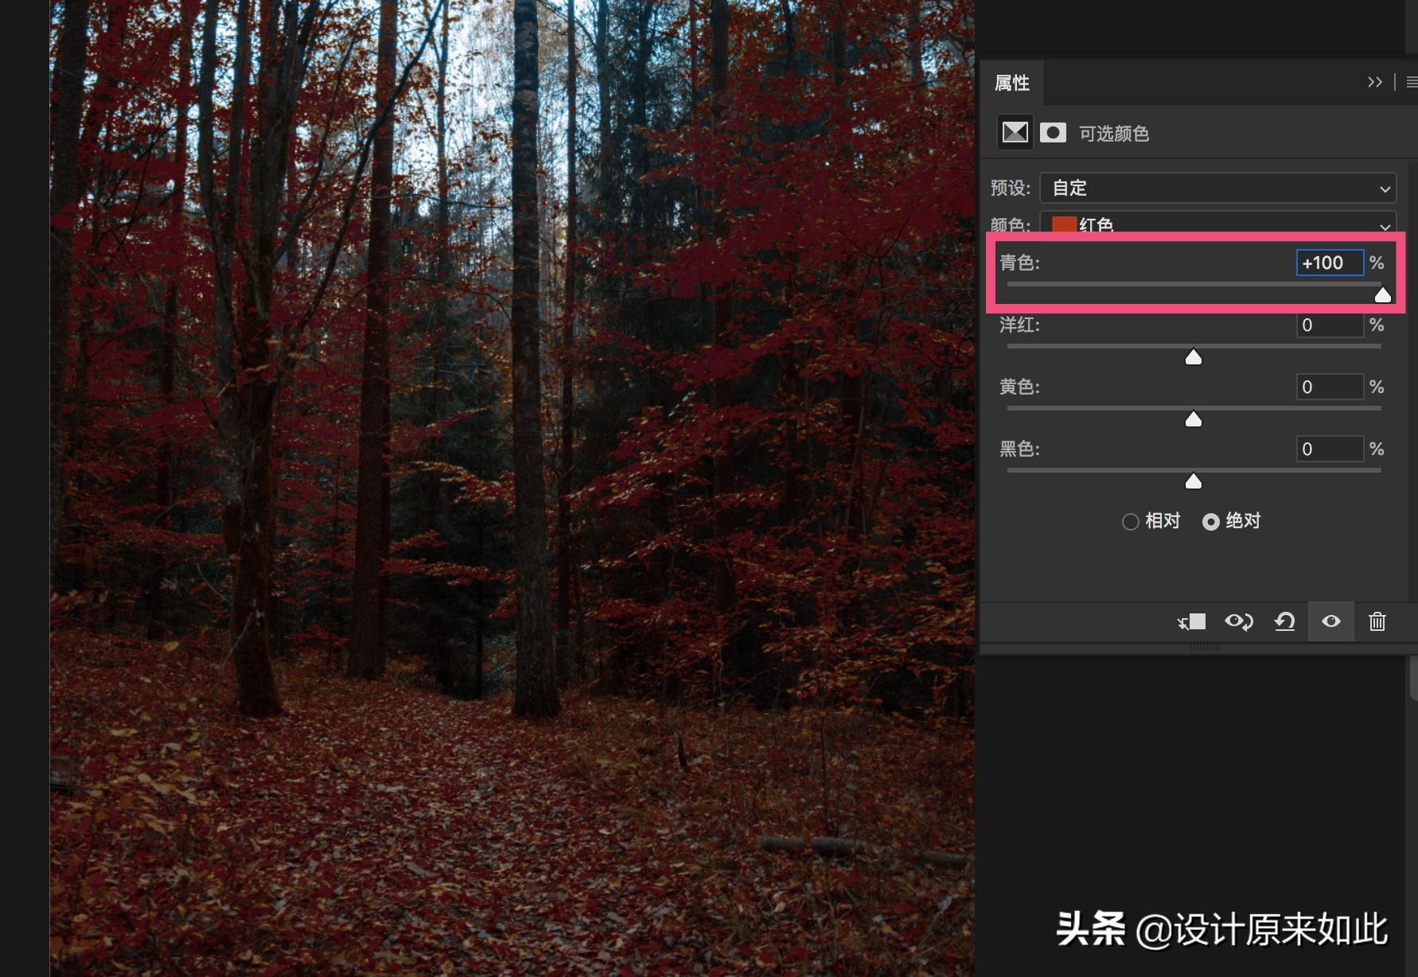Open the Properties panel menu icon

tap(1412, 82)
